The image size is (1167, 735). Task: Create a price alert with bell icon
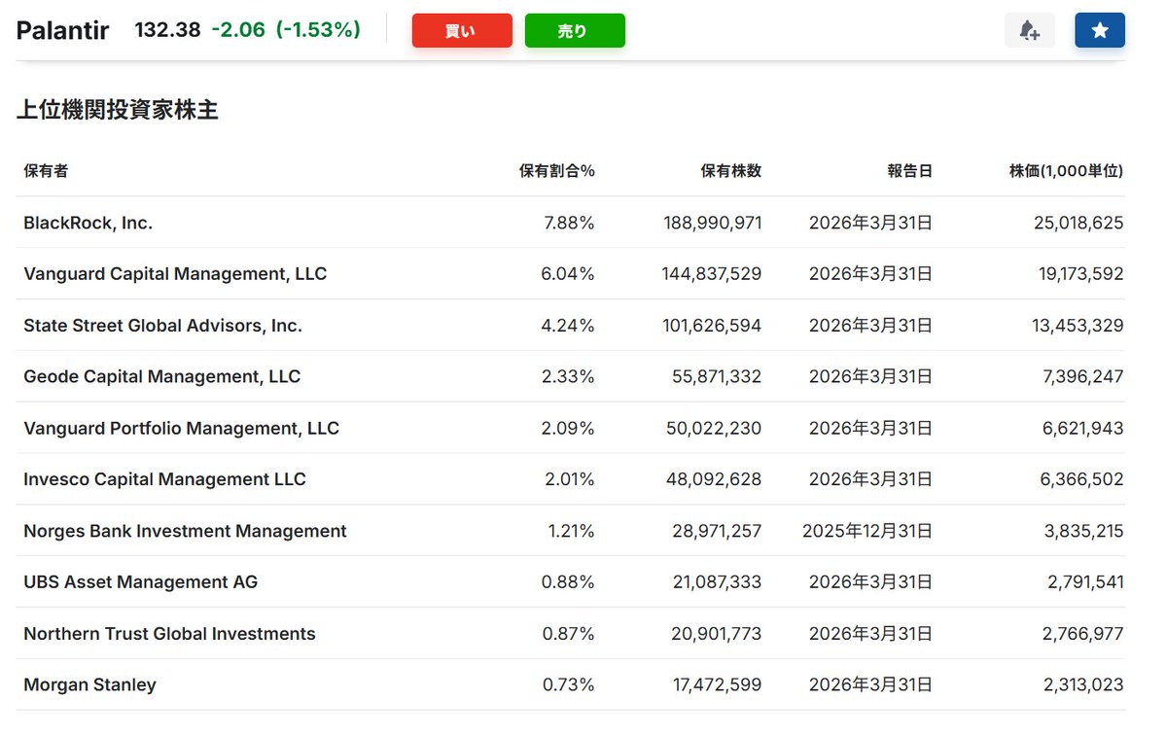click(x=1029, y=30)
